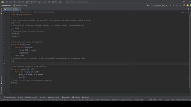Click 'Always download' link in status message
Viewport: 191px width, 107px height.
pos(93,100)
